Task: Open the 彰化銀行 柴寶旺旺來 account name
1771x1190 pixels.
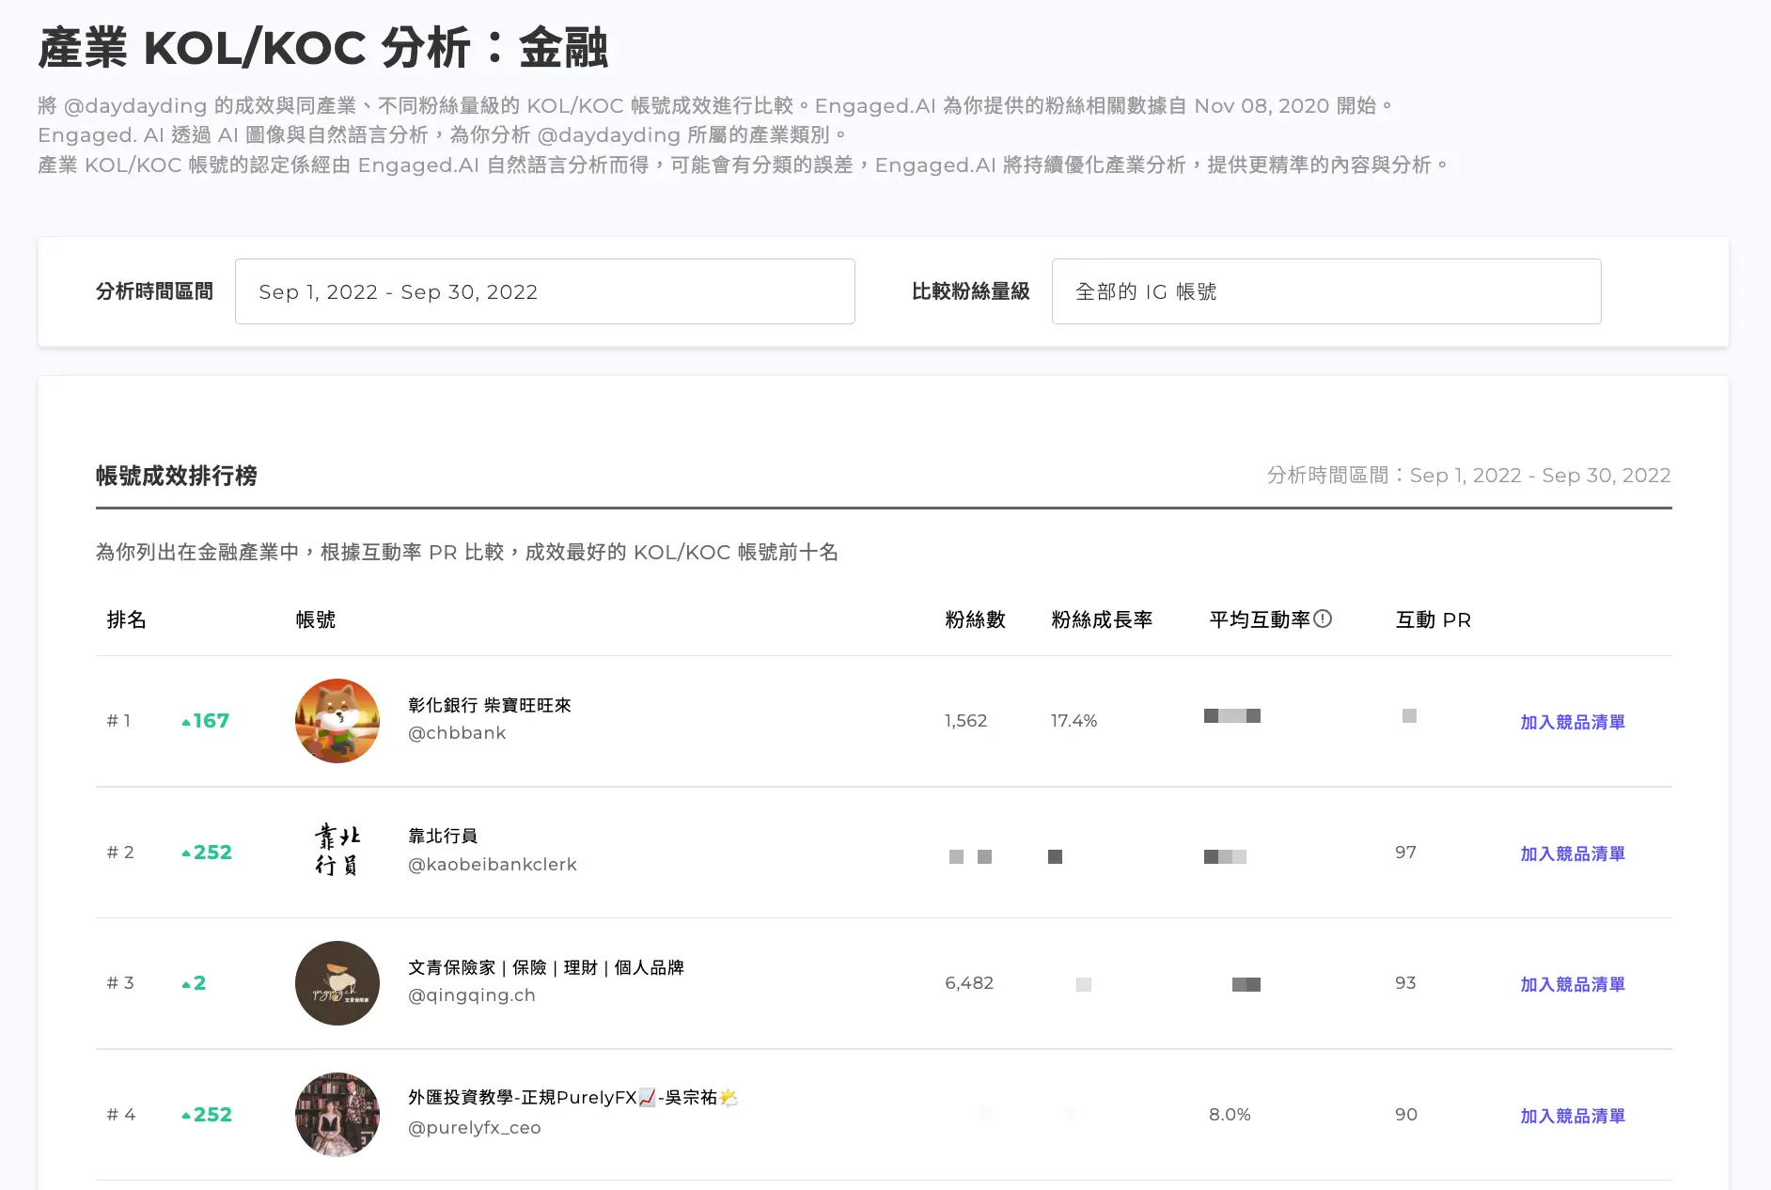Action: coord(490,705)
